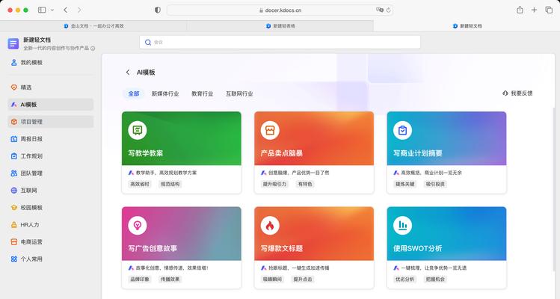This screenshot has width=560, height=299.
Task: Click the 吸引投资 tag
Action: [435, 185]
